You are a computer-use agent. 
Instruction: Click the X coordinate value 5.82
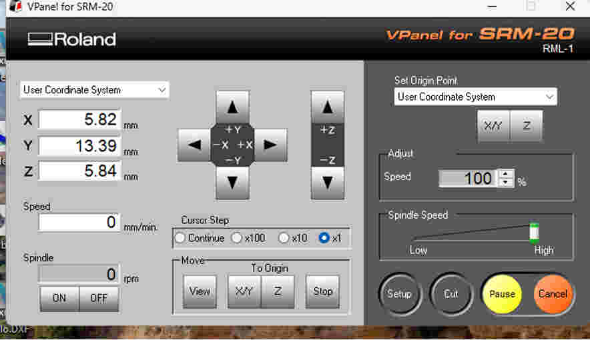(x=80, y=119)
